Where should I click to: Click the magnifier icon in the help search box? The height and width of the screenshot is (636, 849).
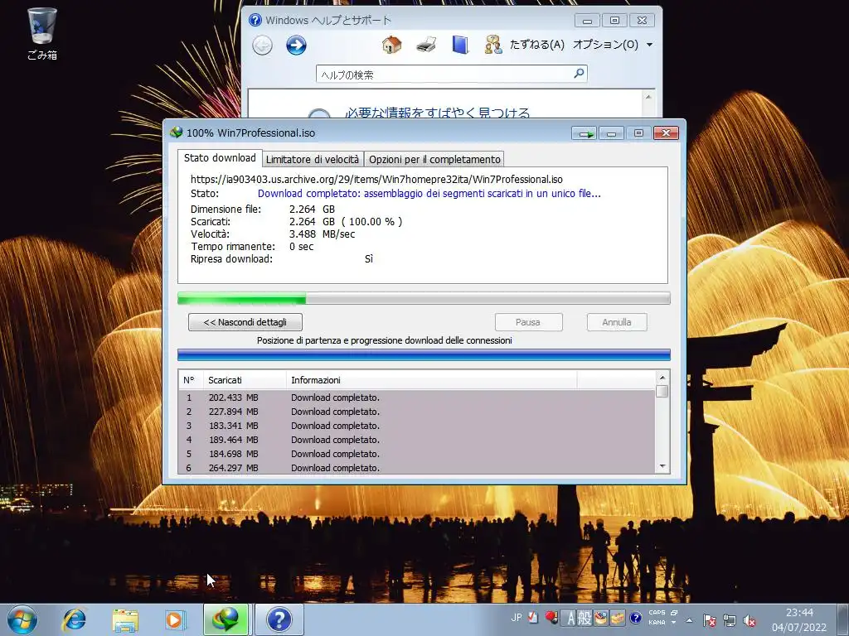pos(579,74)
